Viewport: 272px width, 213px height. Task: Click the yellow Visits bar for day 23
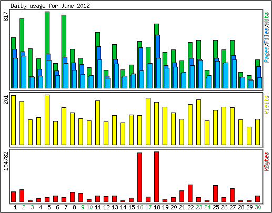click(198, 122)
